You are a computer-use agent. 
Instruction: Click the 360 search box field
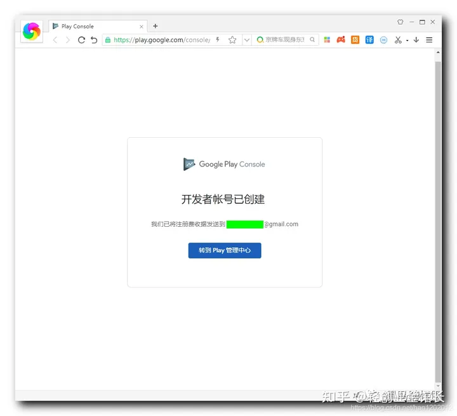[x=285, y=39]
